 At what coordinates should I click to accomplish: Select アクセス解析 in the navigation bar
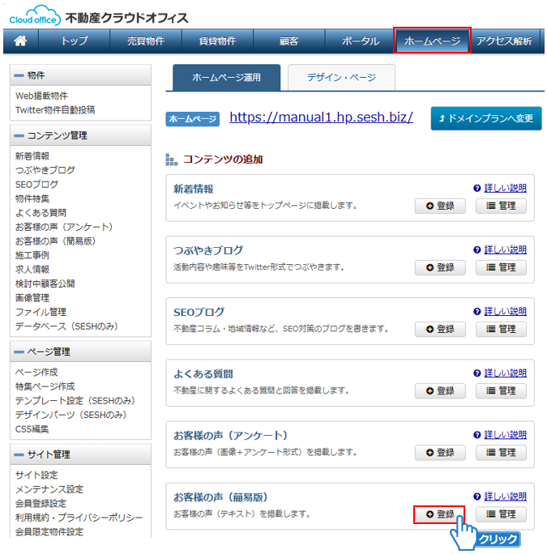(x=504, y=41)
